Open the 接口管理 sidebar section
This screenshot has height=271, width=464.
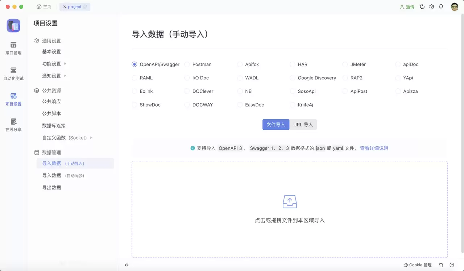tap(13, 48)
